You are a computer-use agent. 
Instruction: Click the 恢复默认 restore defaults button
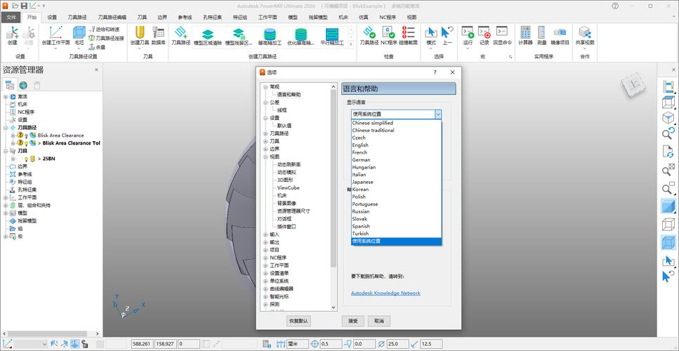tap(299, 321)
